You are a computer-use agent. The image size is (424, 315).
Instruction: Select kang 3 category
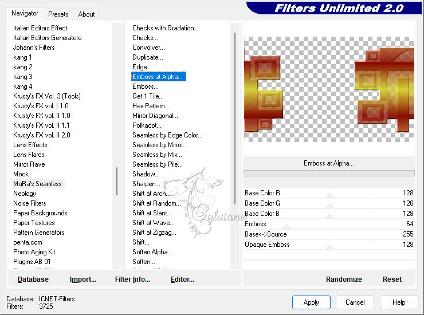(23, 77)
